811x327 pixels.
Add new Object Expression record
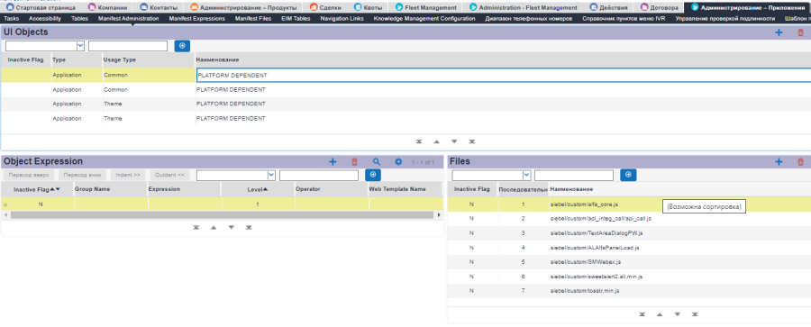tap(333, 162)
